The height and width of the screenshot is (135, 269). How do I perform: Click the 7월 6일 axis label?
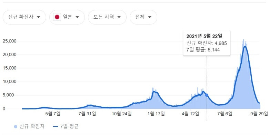(225, 114)
